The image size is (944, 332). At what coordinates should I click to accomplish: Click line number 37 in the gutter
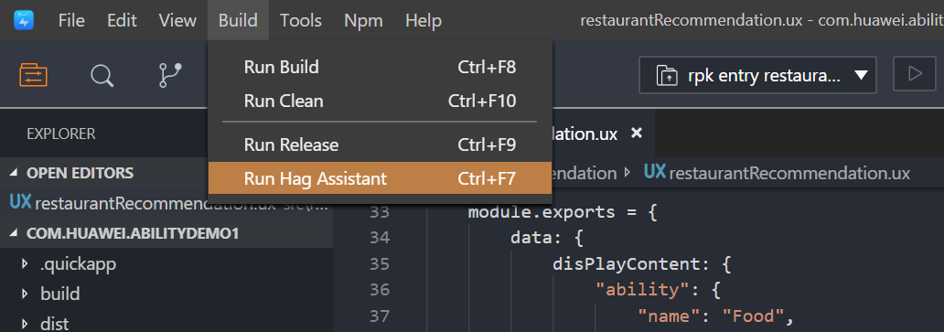coord(380,316)
